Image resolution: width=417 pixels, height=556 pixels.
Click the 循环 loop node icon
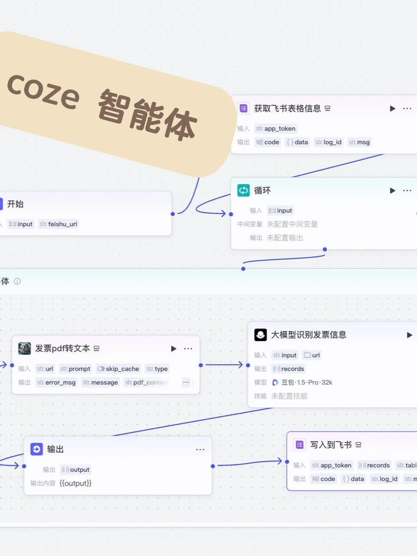click(x=243, y=190)
